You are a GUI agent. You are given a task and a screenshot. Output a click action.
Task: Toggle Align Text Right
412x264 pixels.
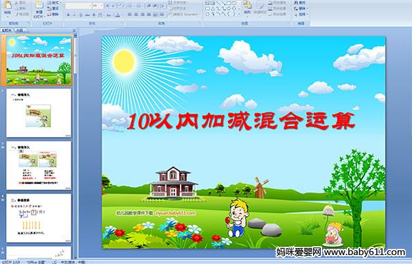click(x=143, y=14)
